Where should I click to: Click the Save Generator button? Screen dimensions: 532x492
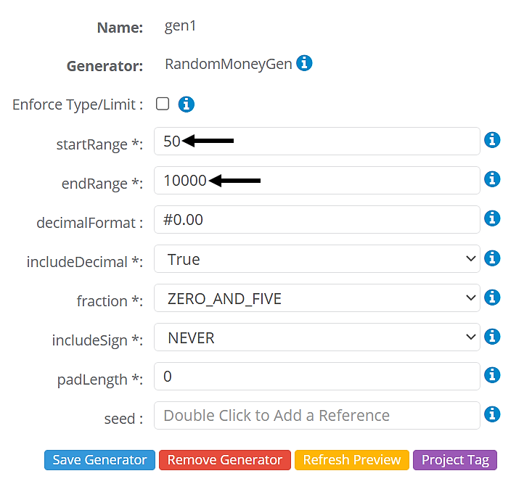pyautogui.click(x=99, y=460)
